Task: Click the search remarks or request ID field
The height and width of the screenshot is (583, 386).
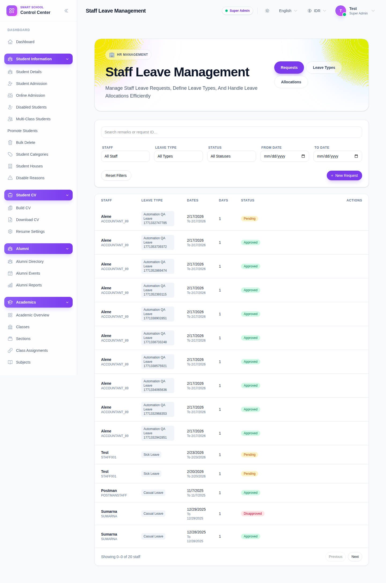Action: [x=232, y=132]
